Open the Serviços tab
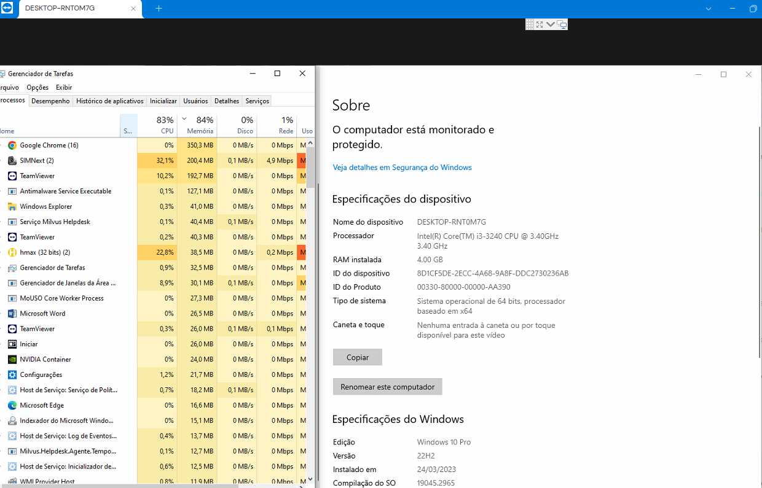 pyautogui.click(x=257, y=101)
